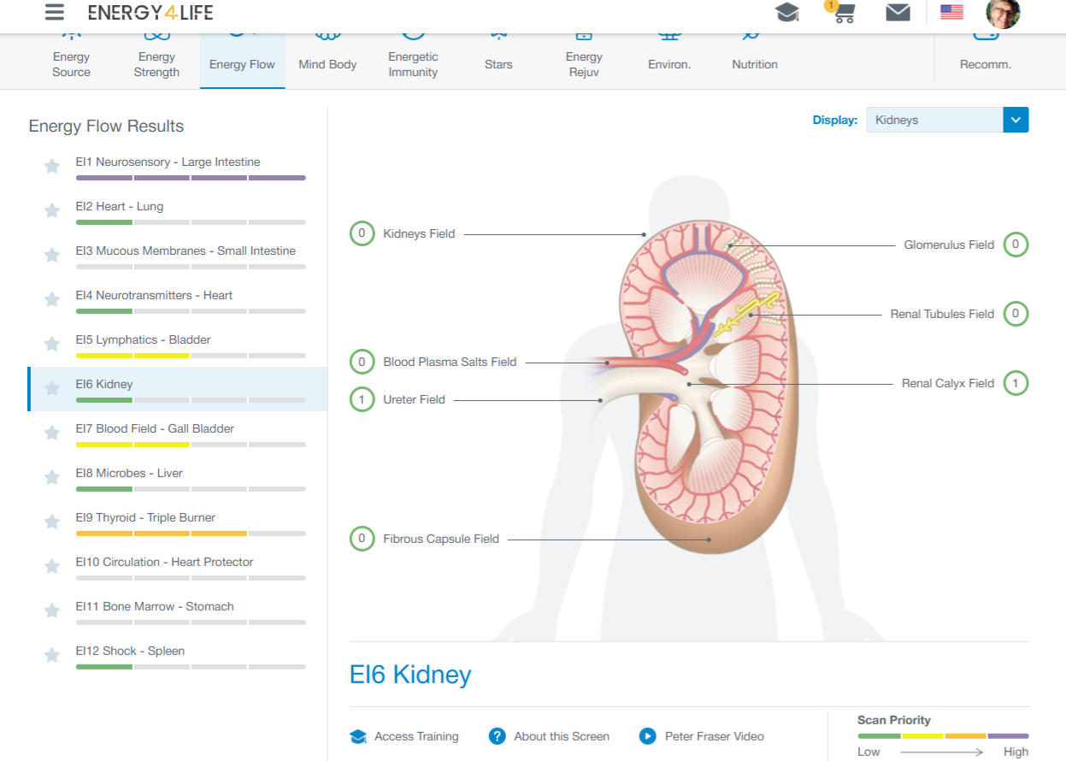The height and width of the screenshot is (761, 1066).
Task: Click the blue dropdown chevron next to Kidneys
Action: [1015, 120]
